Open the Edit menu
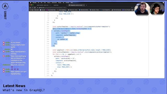 [x=41, y=3]
